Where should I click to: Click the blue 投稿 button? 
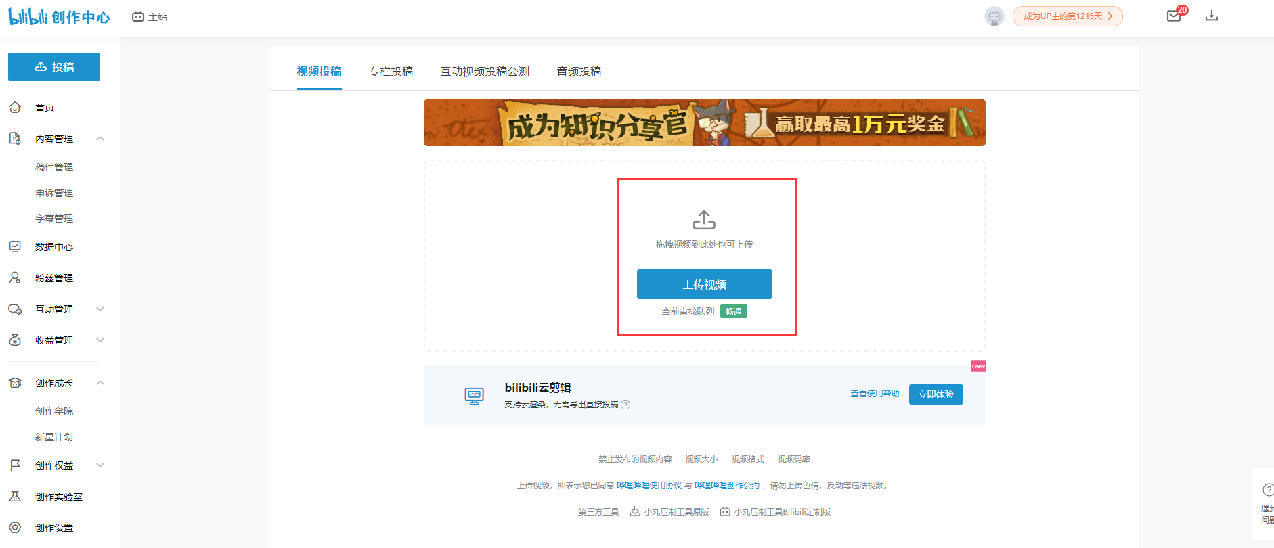(x=54, y=67)
